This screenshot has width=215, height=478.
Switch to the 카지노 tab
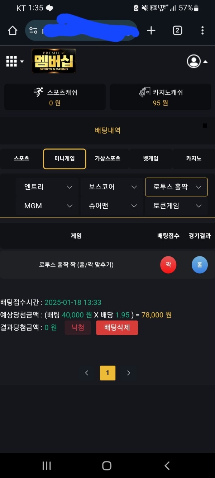pos(194,158)
